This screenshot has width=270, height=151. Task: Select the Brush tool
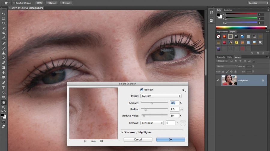click(3, 48)
